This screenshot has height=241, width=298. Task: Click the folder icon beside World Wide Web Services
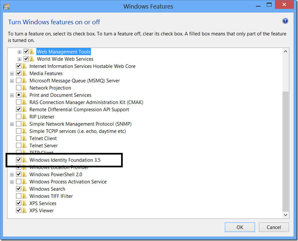pos(32,59)
